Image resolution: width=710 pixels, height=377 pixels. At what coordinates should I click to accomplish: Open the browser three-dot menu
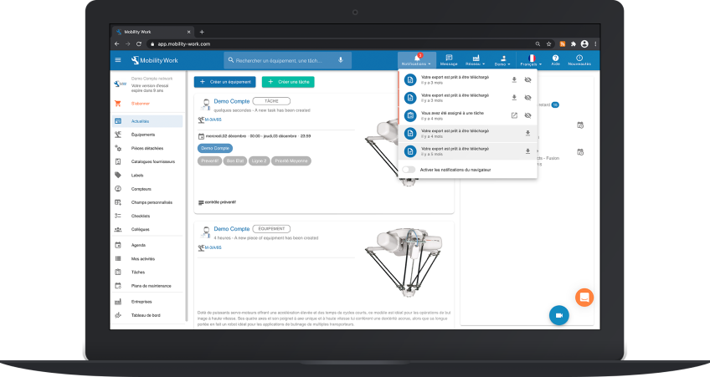pyautogui.click(x=595, y=43)
